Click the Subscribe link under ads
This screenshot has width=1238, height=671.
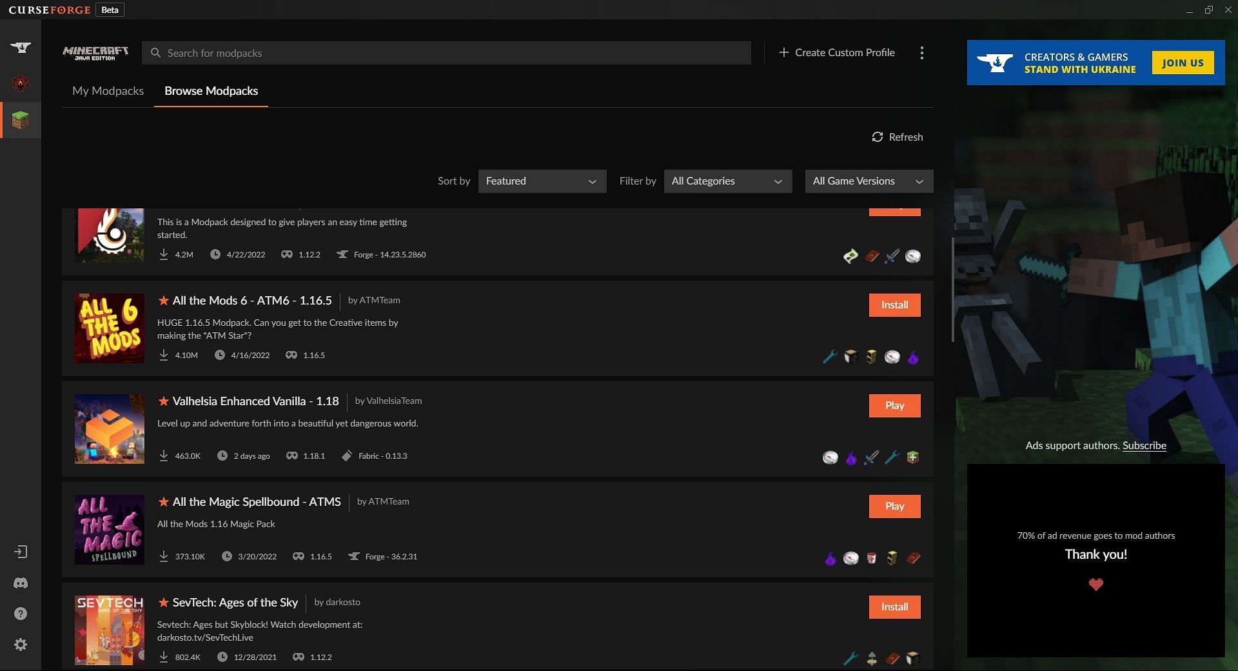pyautogui.click(x=1144, y=446)
